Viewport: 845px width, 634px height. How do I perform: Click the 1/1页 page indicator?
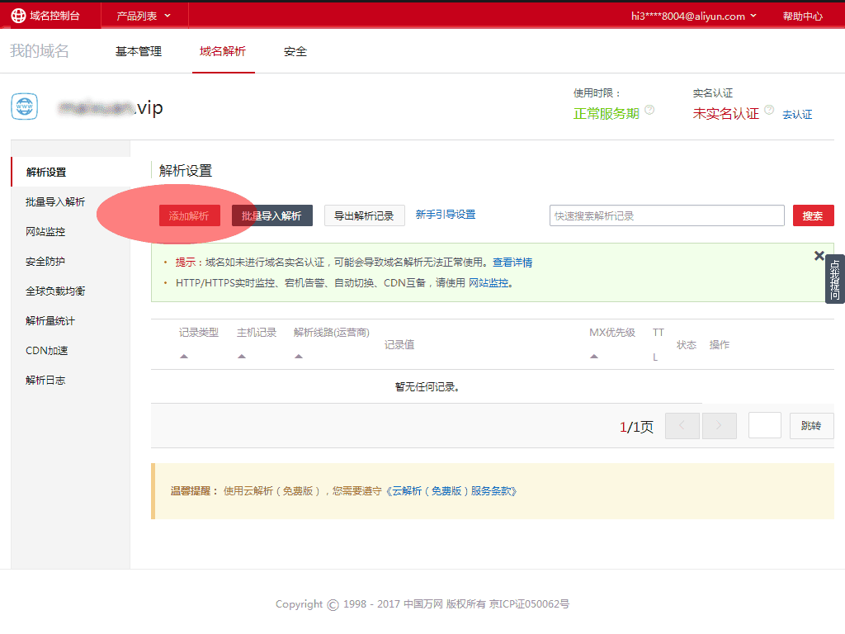pos(636,427)
